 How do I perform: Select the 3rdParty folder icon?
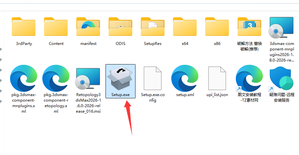(x=24, y=26)
